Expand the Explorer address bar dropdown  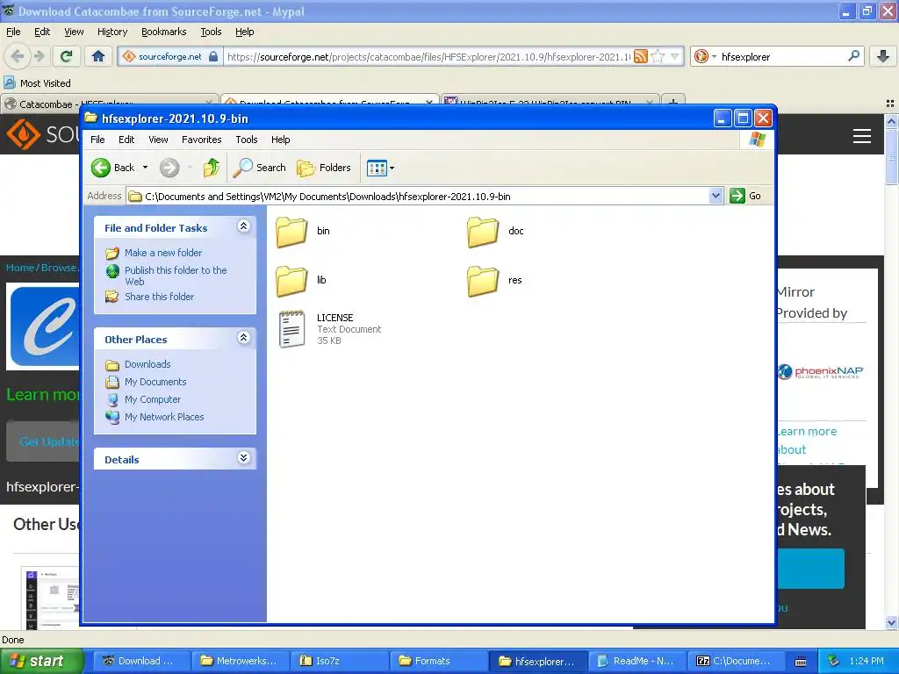(x=716, y=196)
